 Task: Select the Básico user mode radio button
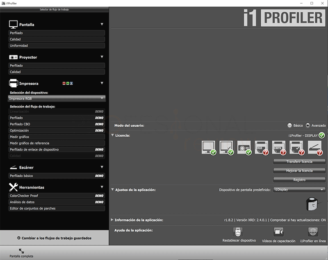289,125
